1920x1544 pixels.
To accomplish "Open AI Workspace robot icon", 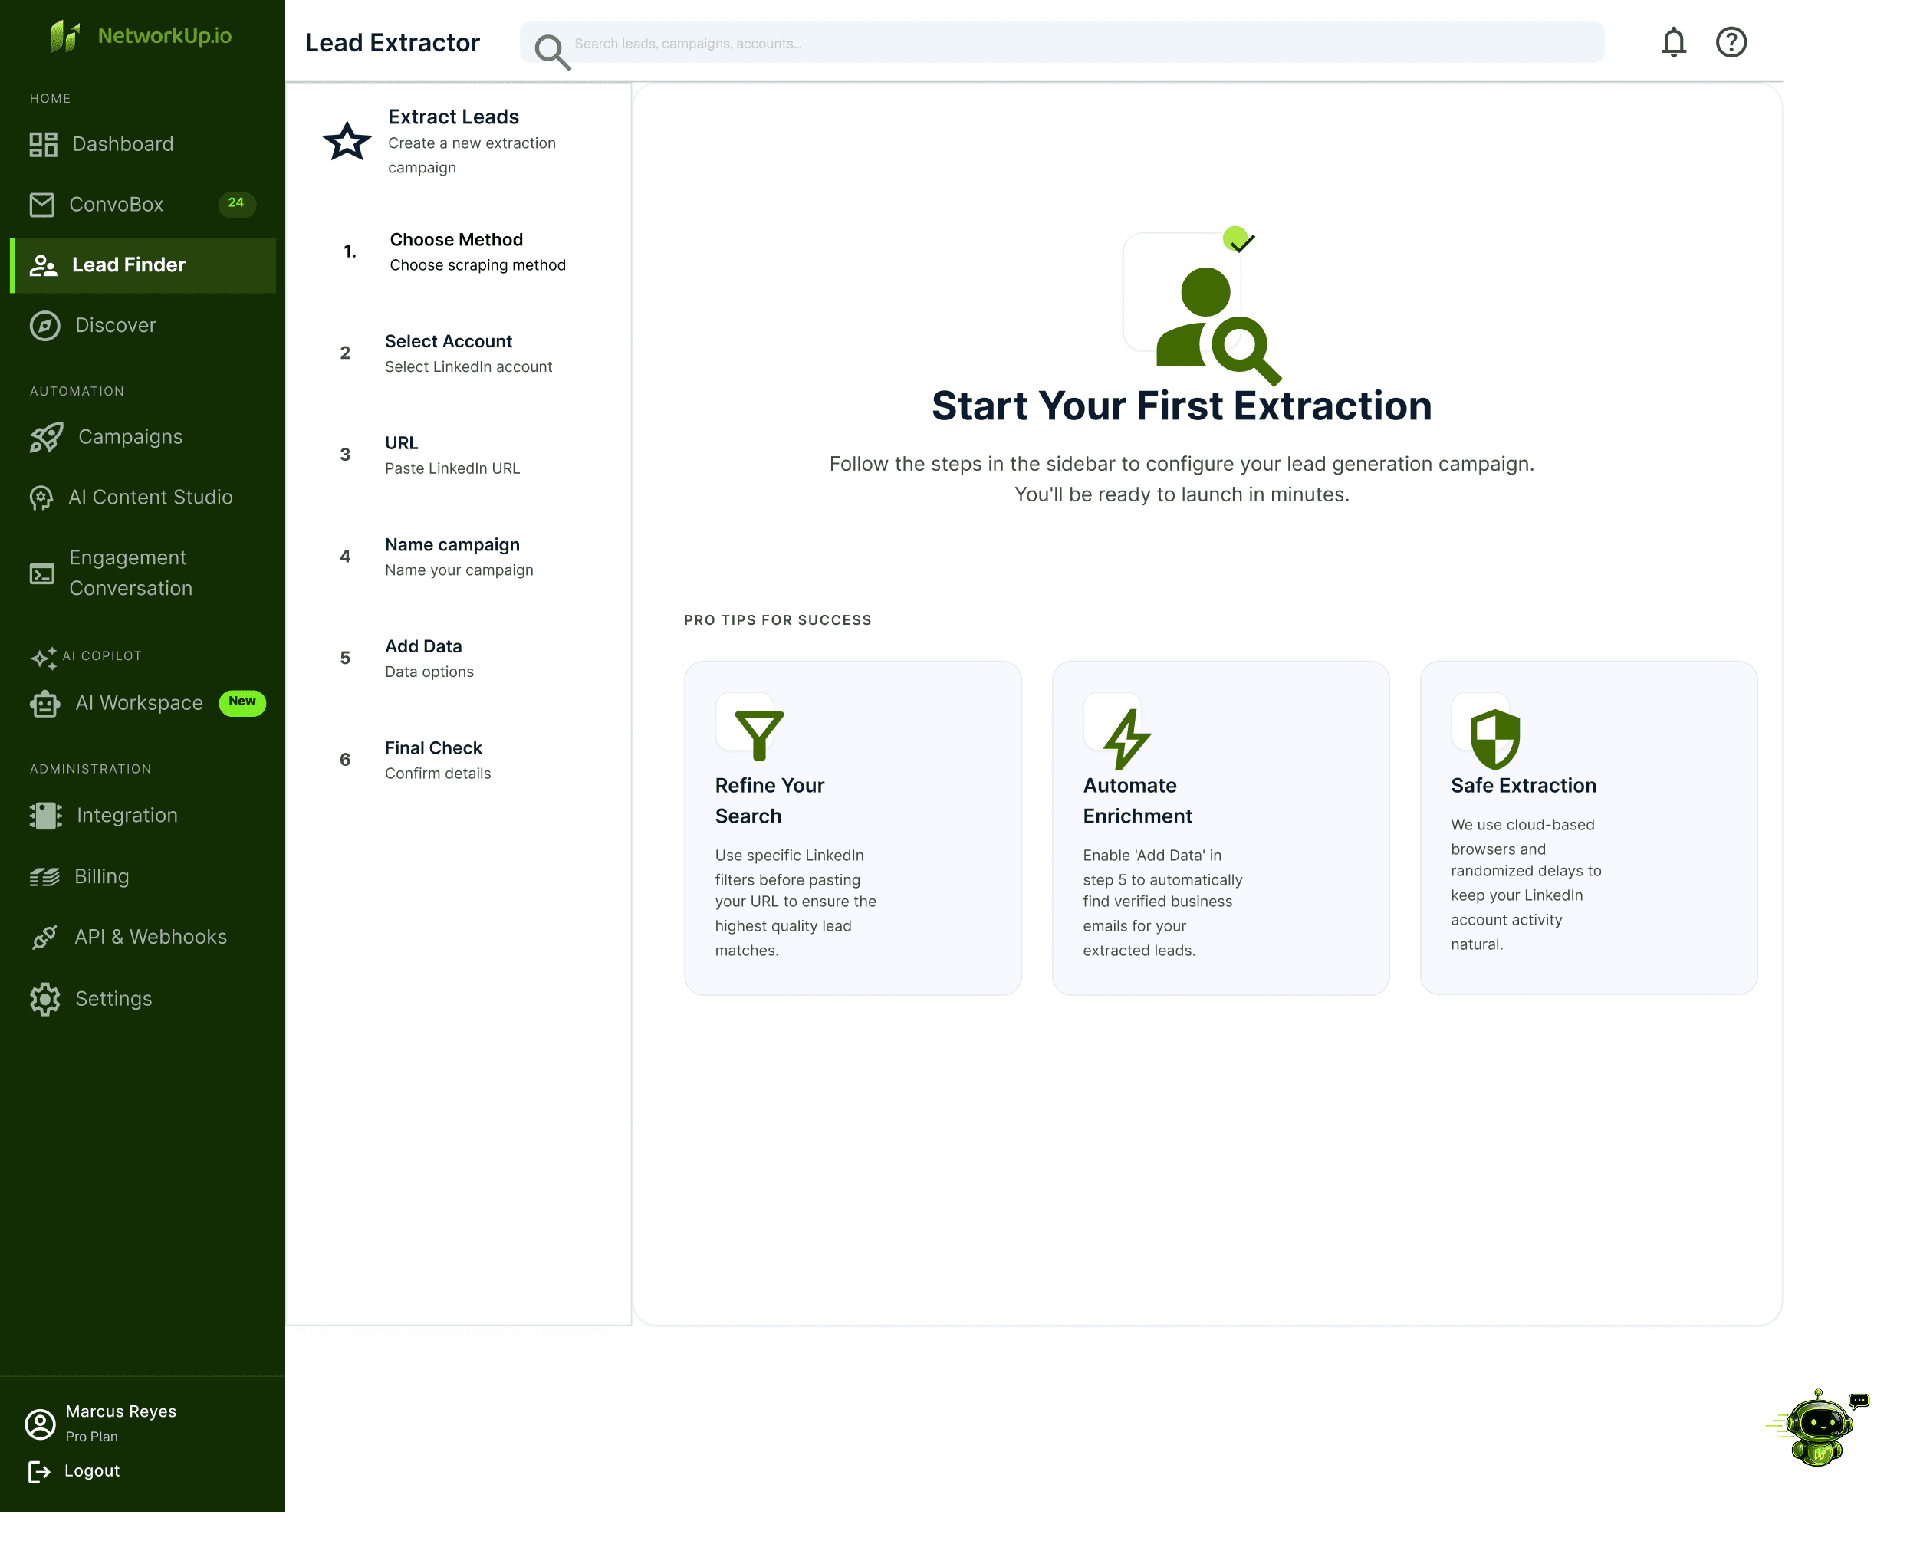I will (x=44, y=705).
